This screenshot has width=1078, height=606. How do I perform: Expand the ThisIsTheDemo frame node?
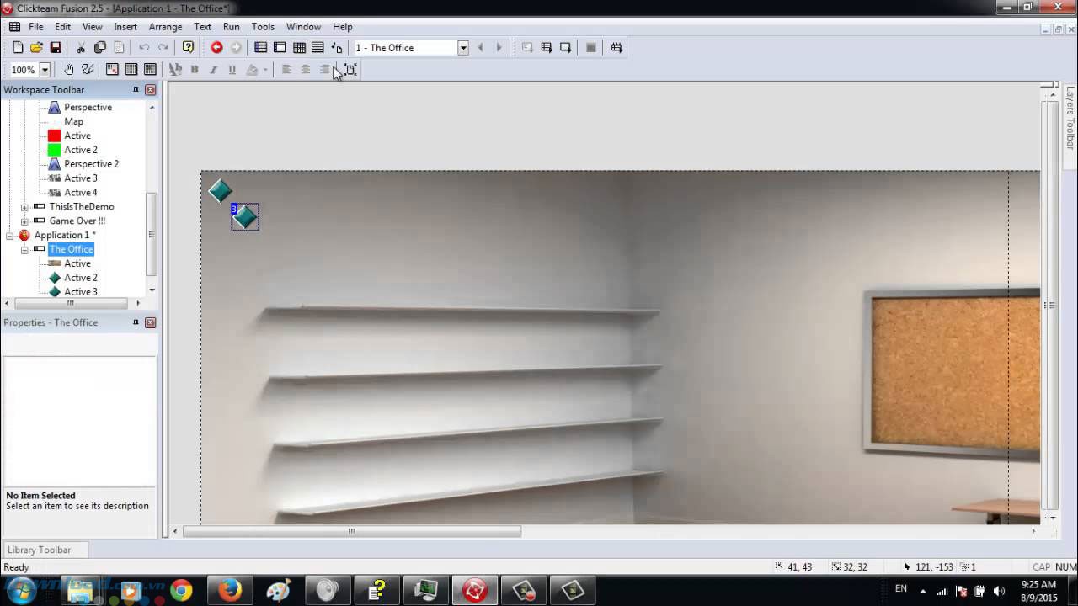click(x=24, y=206)
